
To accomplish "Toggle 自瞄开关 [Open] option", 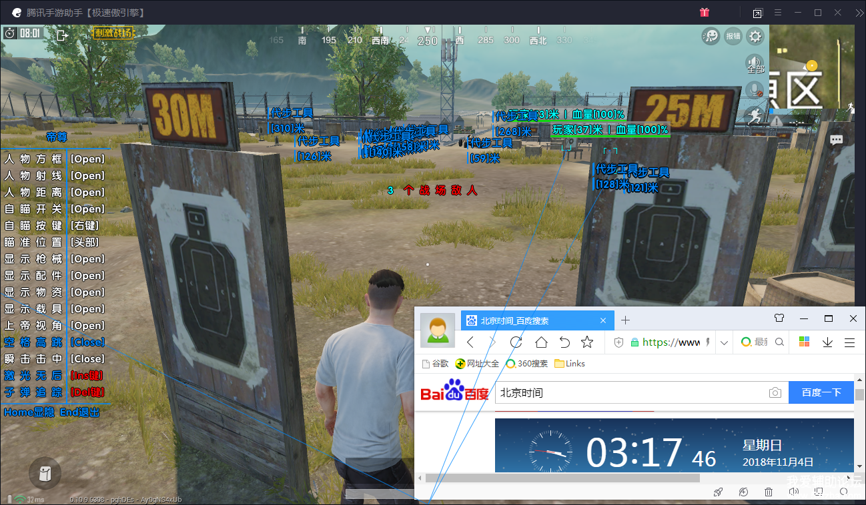I will coord(54,209).
